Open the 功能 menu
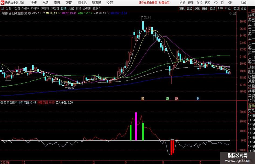The width and height of the screenshot is (255, 164). pyautogui.click(x=182, y=3)
